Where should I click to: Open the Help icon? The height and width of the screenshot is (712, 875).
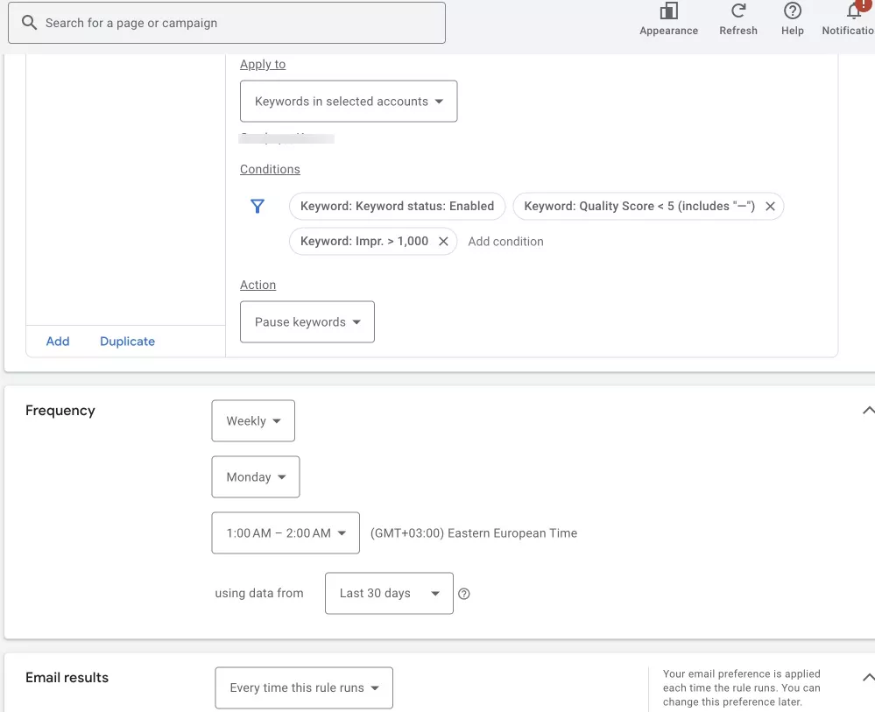pos(793,11)
